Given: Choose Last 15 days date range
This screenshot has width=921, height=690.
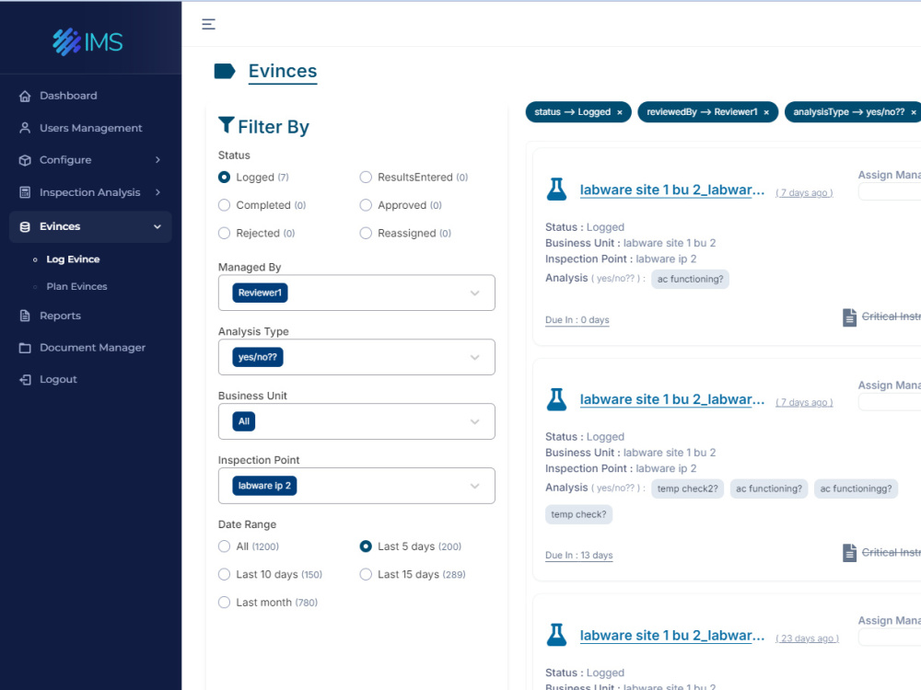Looking at the screenshot, I should tap(366, 575).
